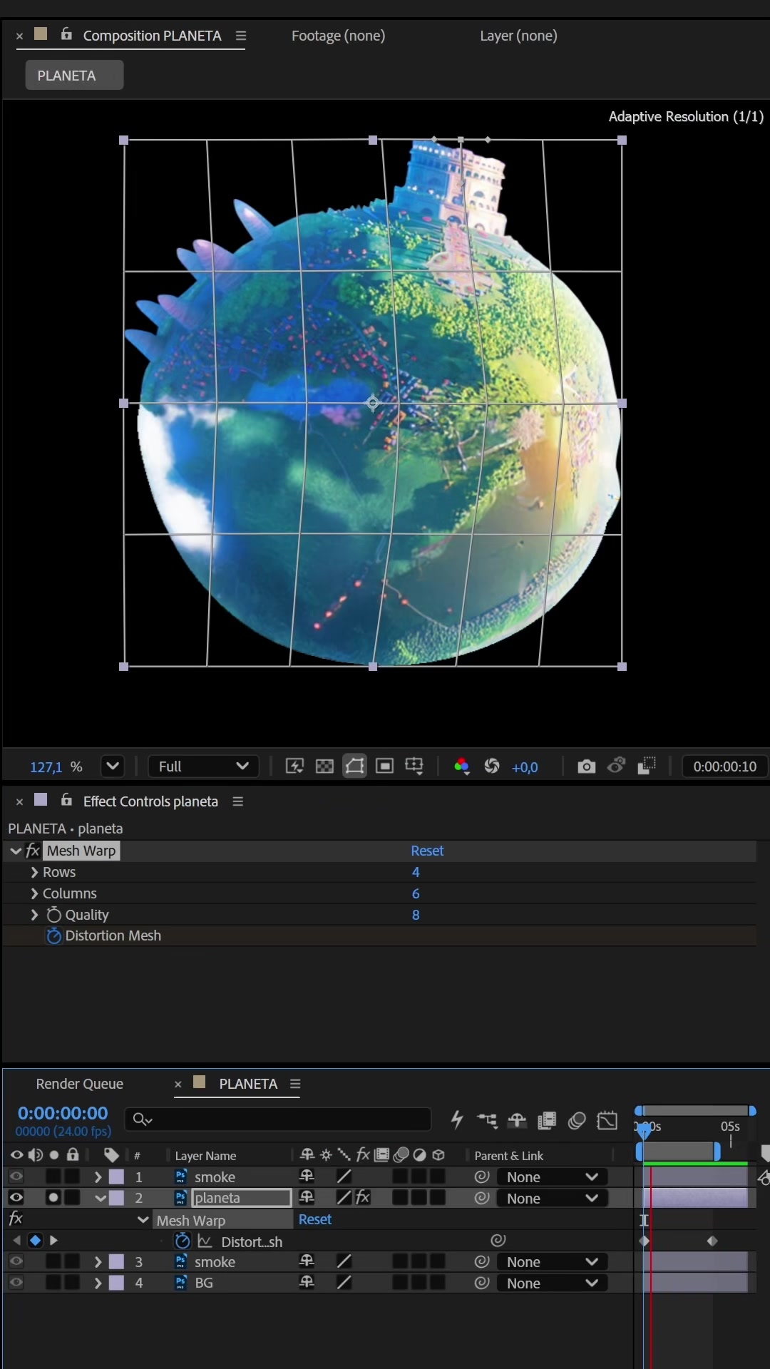The height and width of the screenshot is (1369, 770).
Task: Reset Mesh Warp in Effect Controls
Action: [427, 851]
